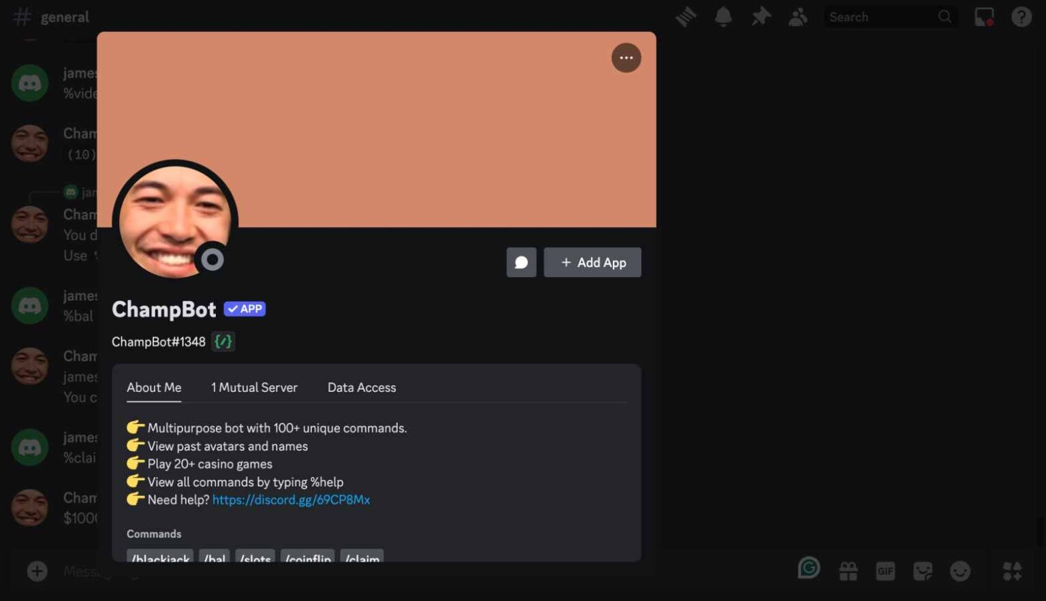Add an attachment with the plus icon
The image size is (1046, 601).
pyautogui.click(x=37, y=571)
